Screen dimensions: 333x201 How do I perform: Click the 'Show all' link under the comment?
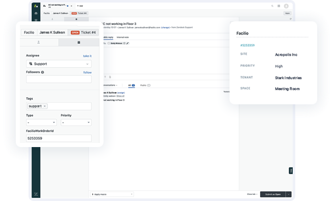(x=120, y=96)
